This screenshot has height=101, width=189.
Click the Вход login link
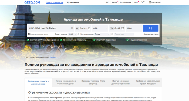pyautogui.click(x=136, y=2)
